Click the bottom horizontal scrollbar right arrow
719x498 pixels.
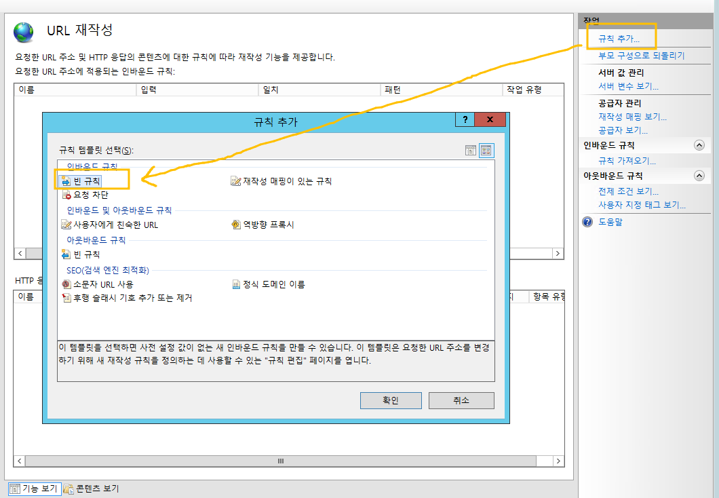(558, 461)
